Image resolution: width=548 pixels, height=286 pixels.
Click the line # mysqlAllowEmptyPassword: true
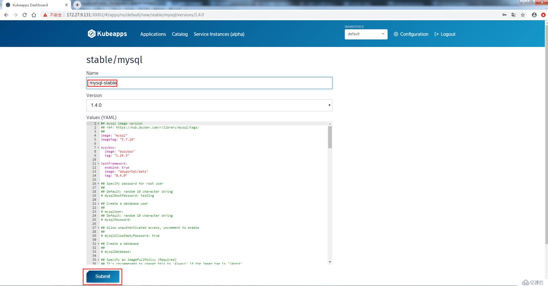[130, 236]
